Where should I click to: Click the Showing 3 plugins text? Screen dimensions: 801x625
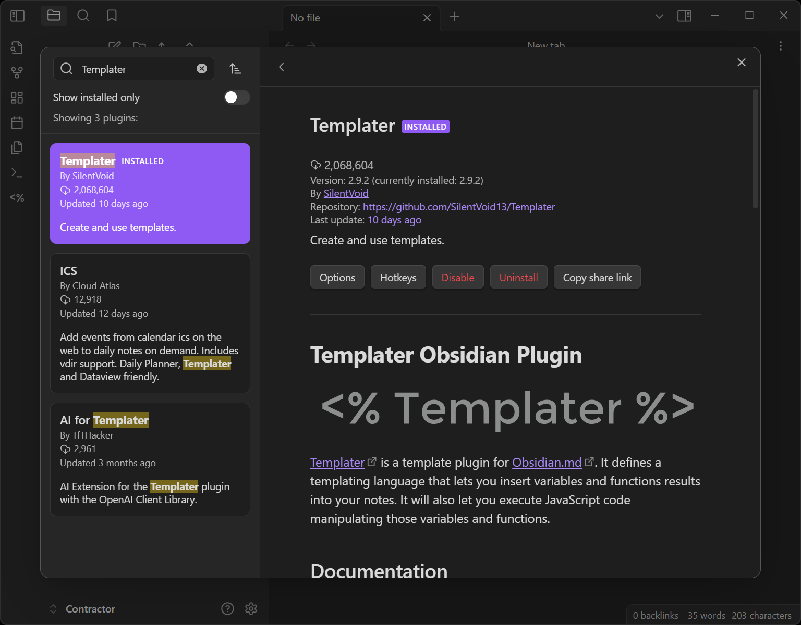[95, 118]
